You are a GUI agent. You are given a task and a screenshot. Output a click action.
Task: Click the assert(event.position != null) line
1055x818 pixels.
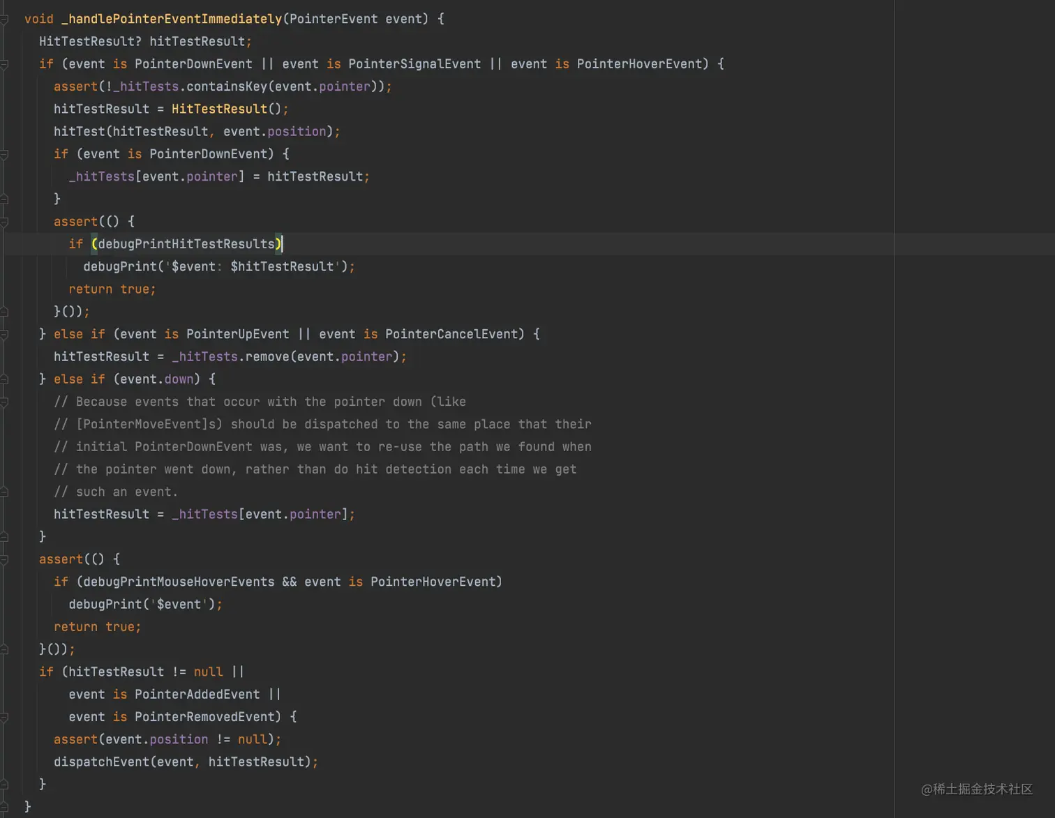pyautogui.click(x=167, y=739)
